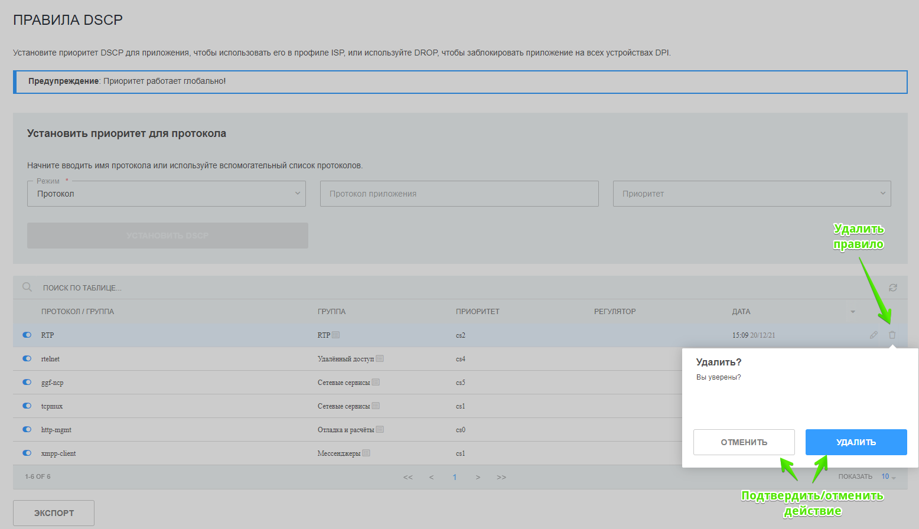The image size is (919, 529).
Task: Click the Экспорт button
Action: tap(54, 513)
